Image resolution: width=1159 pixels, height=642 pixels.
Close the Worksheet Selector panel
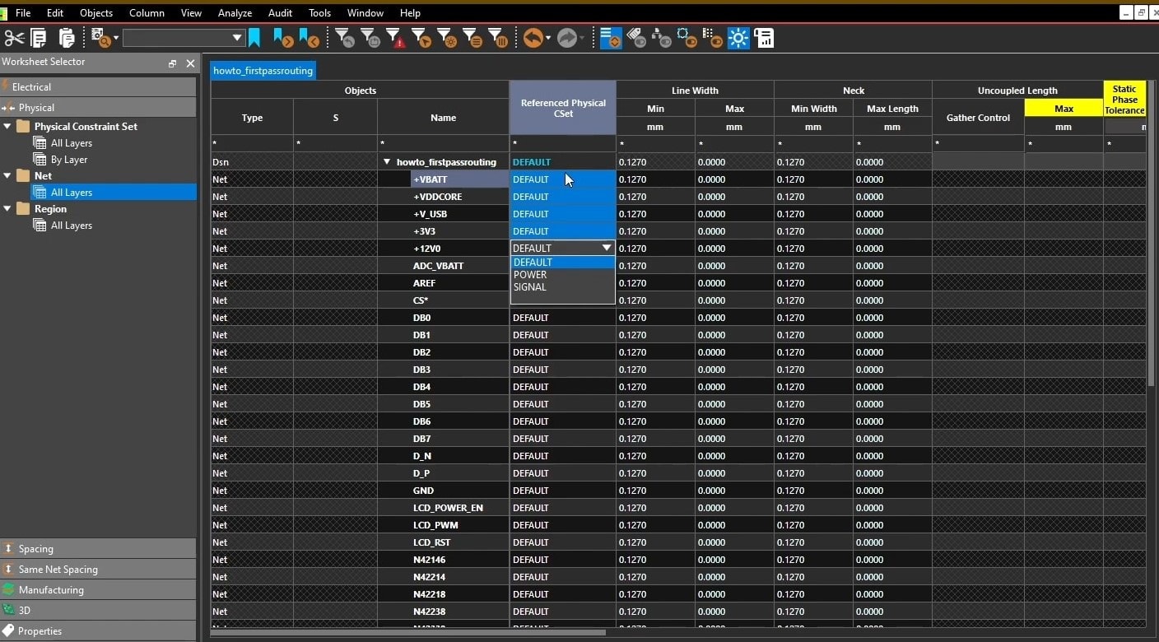coord(190,63)
